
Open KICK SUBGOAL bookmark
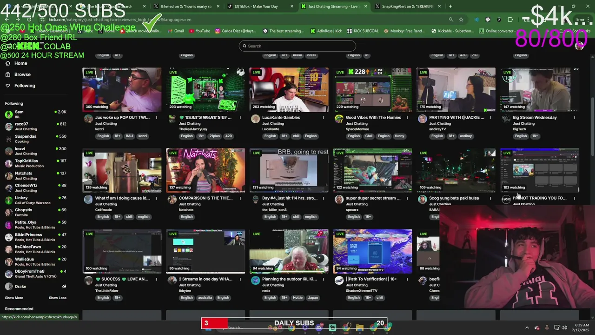point(363,31)
